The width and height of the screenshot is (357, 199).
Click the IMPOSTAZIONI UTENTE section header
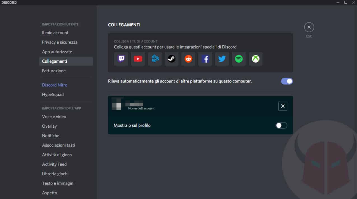pyautogui.click(x=60, y=24)
